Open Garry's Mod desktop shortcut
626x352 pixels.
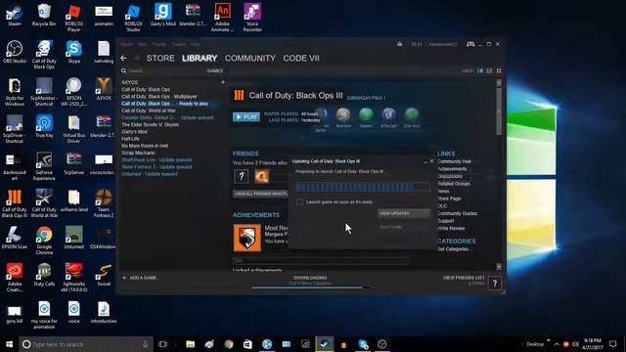tap(163, 15)
